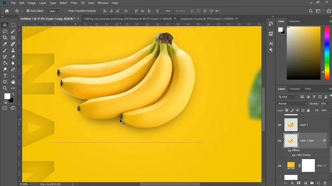Select the Blur tool
Image resolution: width=332 pixels, height=186 pixels.
[13, 63]
